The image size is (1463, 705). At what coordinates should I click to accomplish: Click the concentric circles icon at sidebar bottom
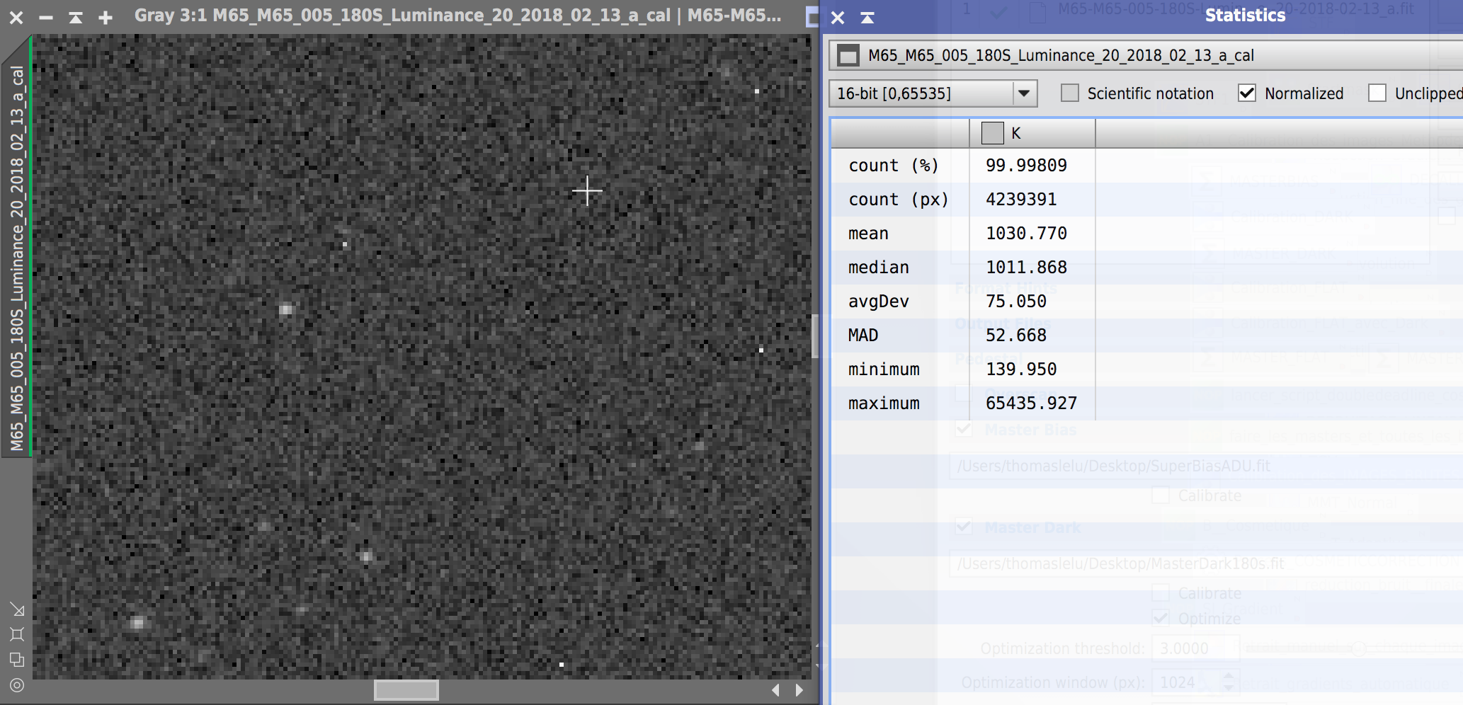point(17,685)
